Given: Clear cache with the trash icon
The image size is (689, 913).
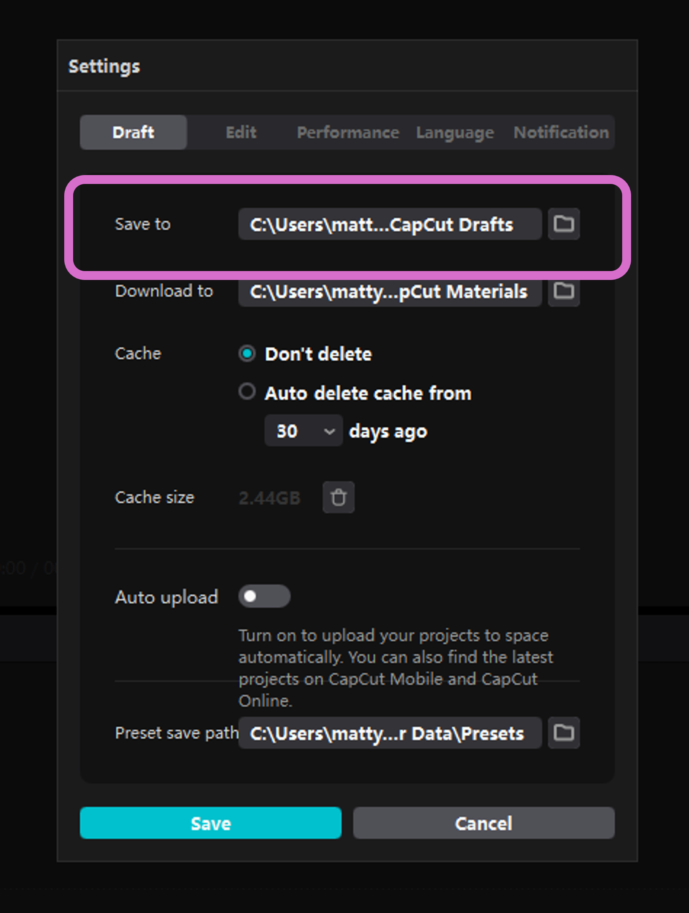Looking at the screenshot, I should [338, 497].
